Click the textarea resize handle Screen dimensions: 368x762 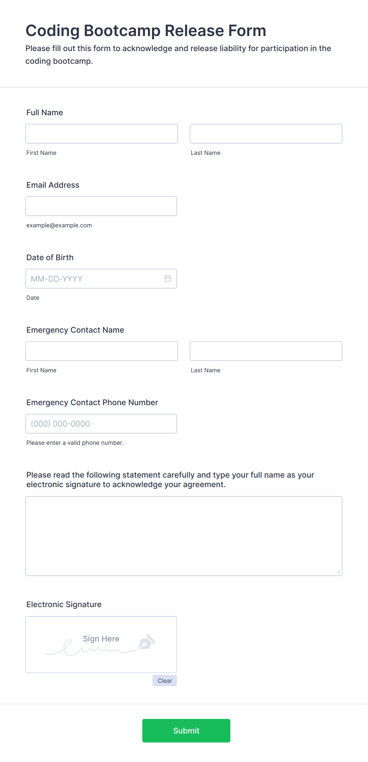point(338,572)
